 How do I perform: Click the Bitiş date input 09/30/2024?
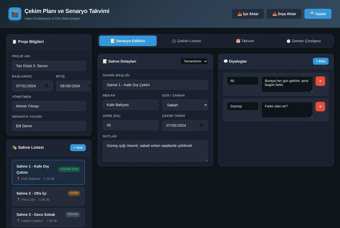coord(74,86)
